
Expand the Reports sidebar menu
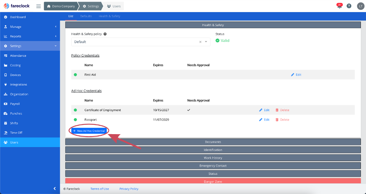30,36
